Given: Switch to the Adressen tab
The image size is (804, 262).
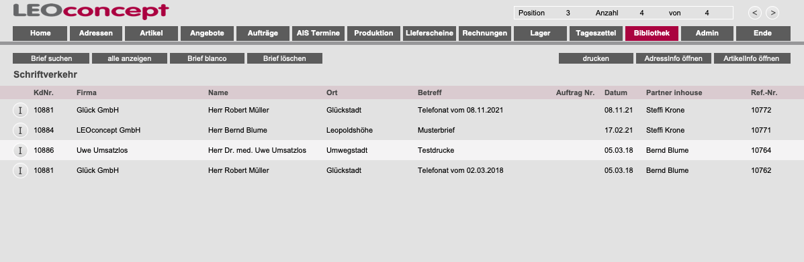Looking at the screenshot, I should [96, 34].
